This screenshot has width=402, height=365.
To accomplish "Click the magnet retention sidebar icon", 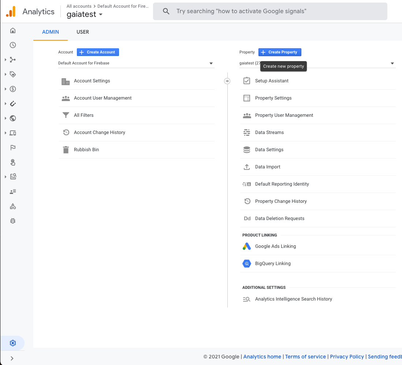I will tap(13, 104).
